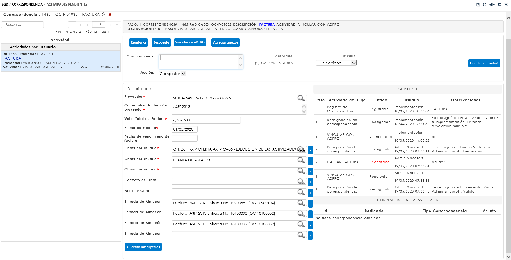Screen dimensions: 511x260
Task: Open search for Entrada No. 10100098 field
Action: tap(301, 213)
